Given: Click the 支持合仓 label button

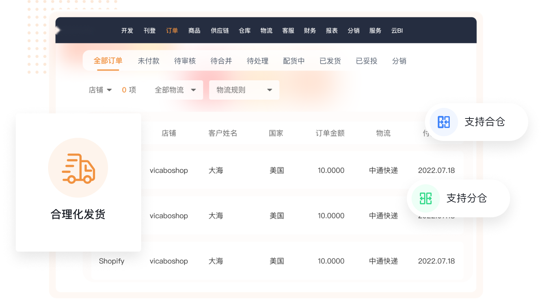Looking at the screenshot, I should pyautogui.click(x=484, y=122).
